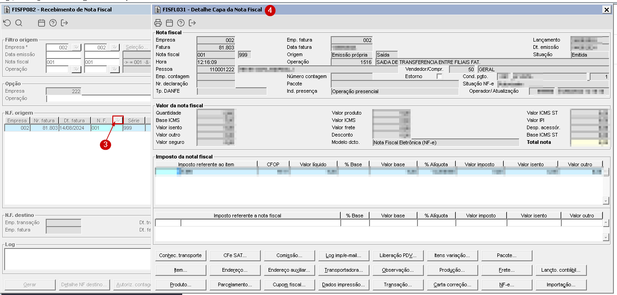Open Parcelamento... details

click(x=235, y=284)
